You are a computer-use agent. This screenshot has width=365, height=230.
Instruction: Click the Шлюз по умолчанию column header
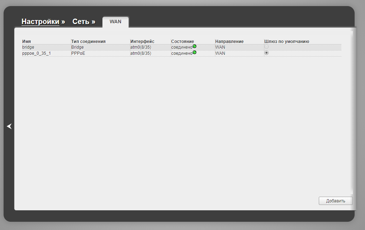287,42
